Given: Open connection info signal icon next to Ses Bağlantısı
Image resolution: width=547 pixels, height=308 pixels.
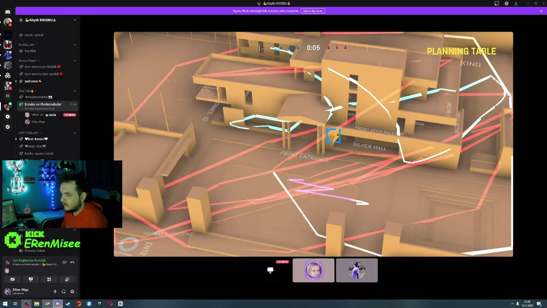Looking at the screenshot, I should pos(8,262).
